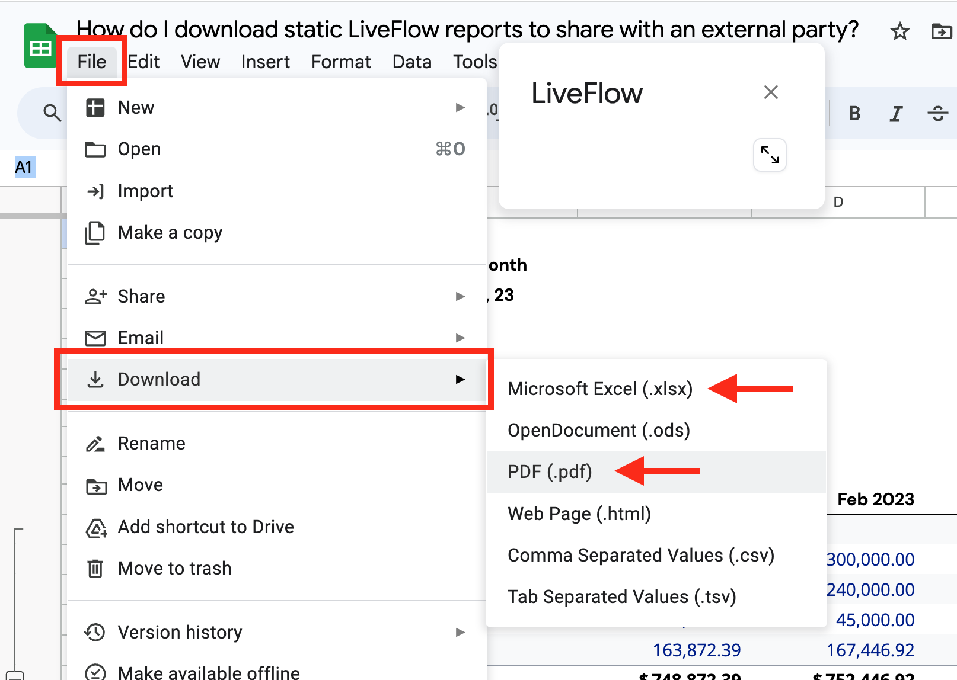The width and height of the screenshot is (957, 680).
Task: Open the View menu
Action: click(200, 62)
